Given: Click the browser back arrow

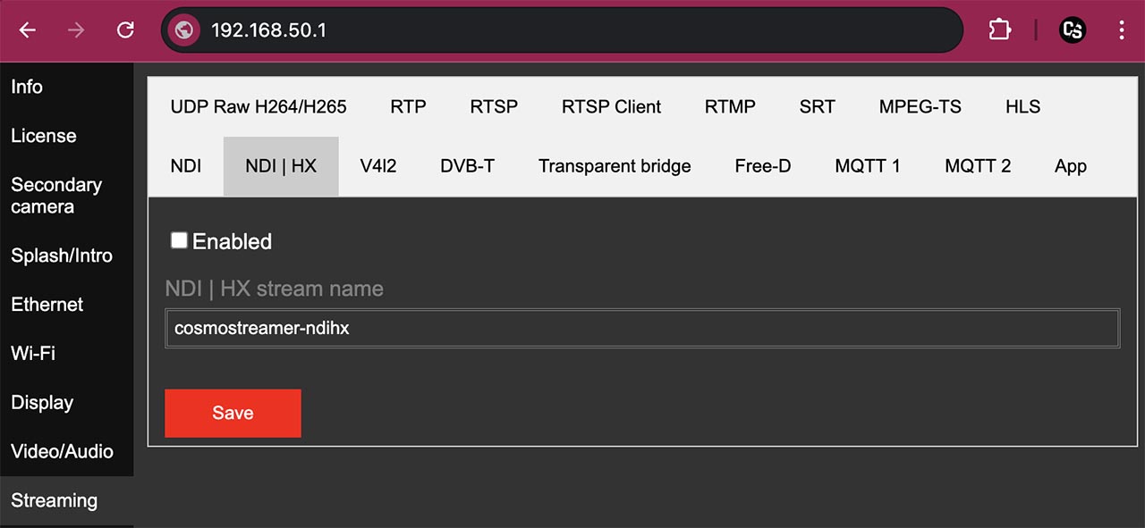Looking at the screenshot, I should pyautogui.click(x=28, y=30).
